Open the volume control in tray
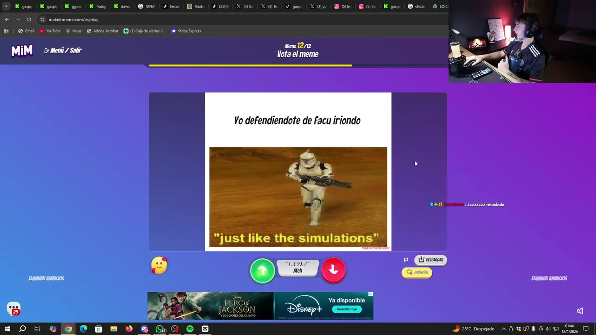This screenshot has width=596, height=335. (x=548, y=329)
